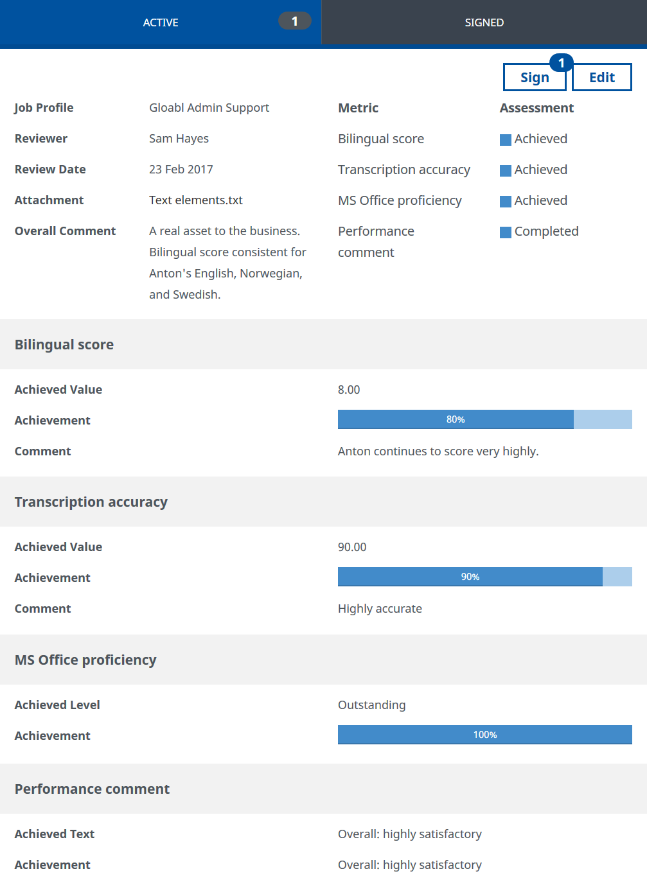Click MS Office proficiency Achieved status square

506,201
